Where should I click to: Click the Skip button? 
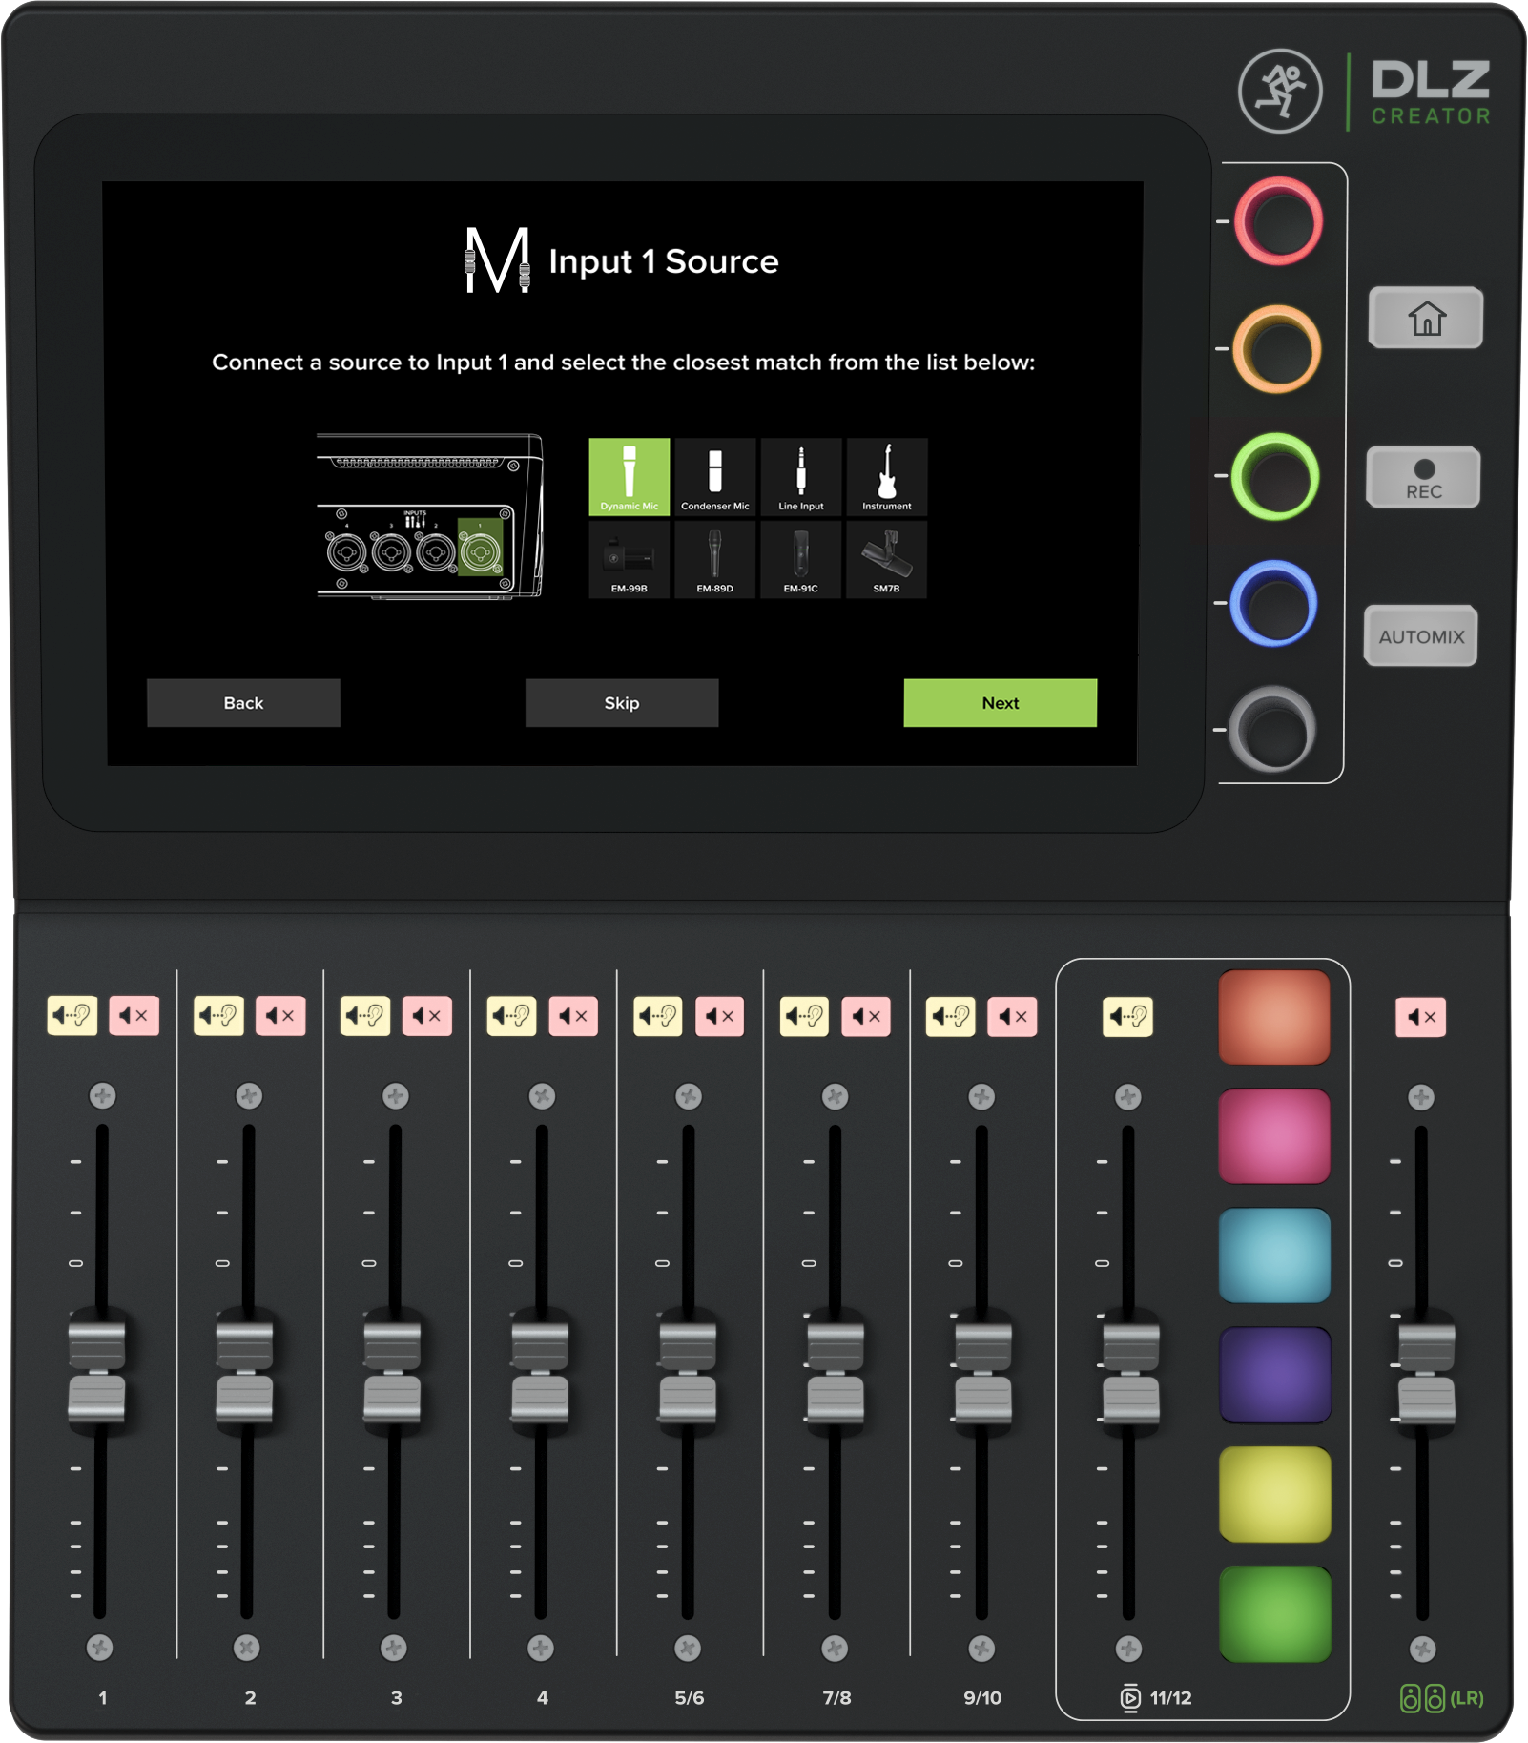(x=621, y=703)
